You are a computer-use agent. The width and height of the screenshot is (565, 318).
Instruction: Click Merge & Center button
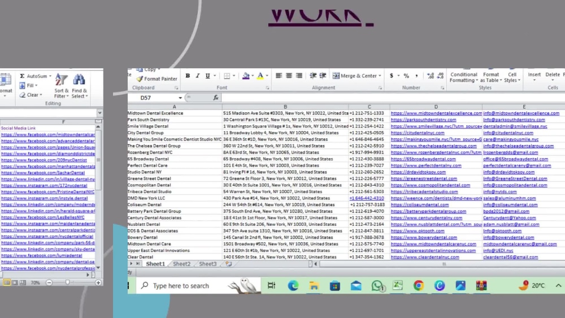click(354, 76)
